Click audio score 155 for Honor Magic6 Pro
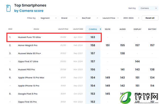159x104 pixels. tap(122, 45)
